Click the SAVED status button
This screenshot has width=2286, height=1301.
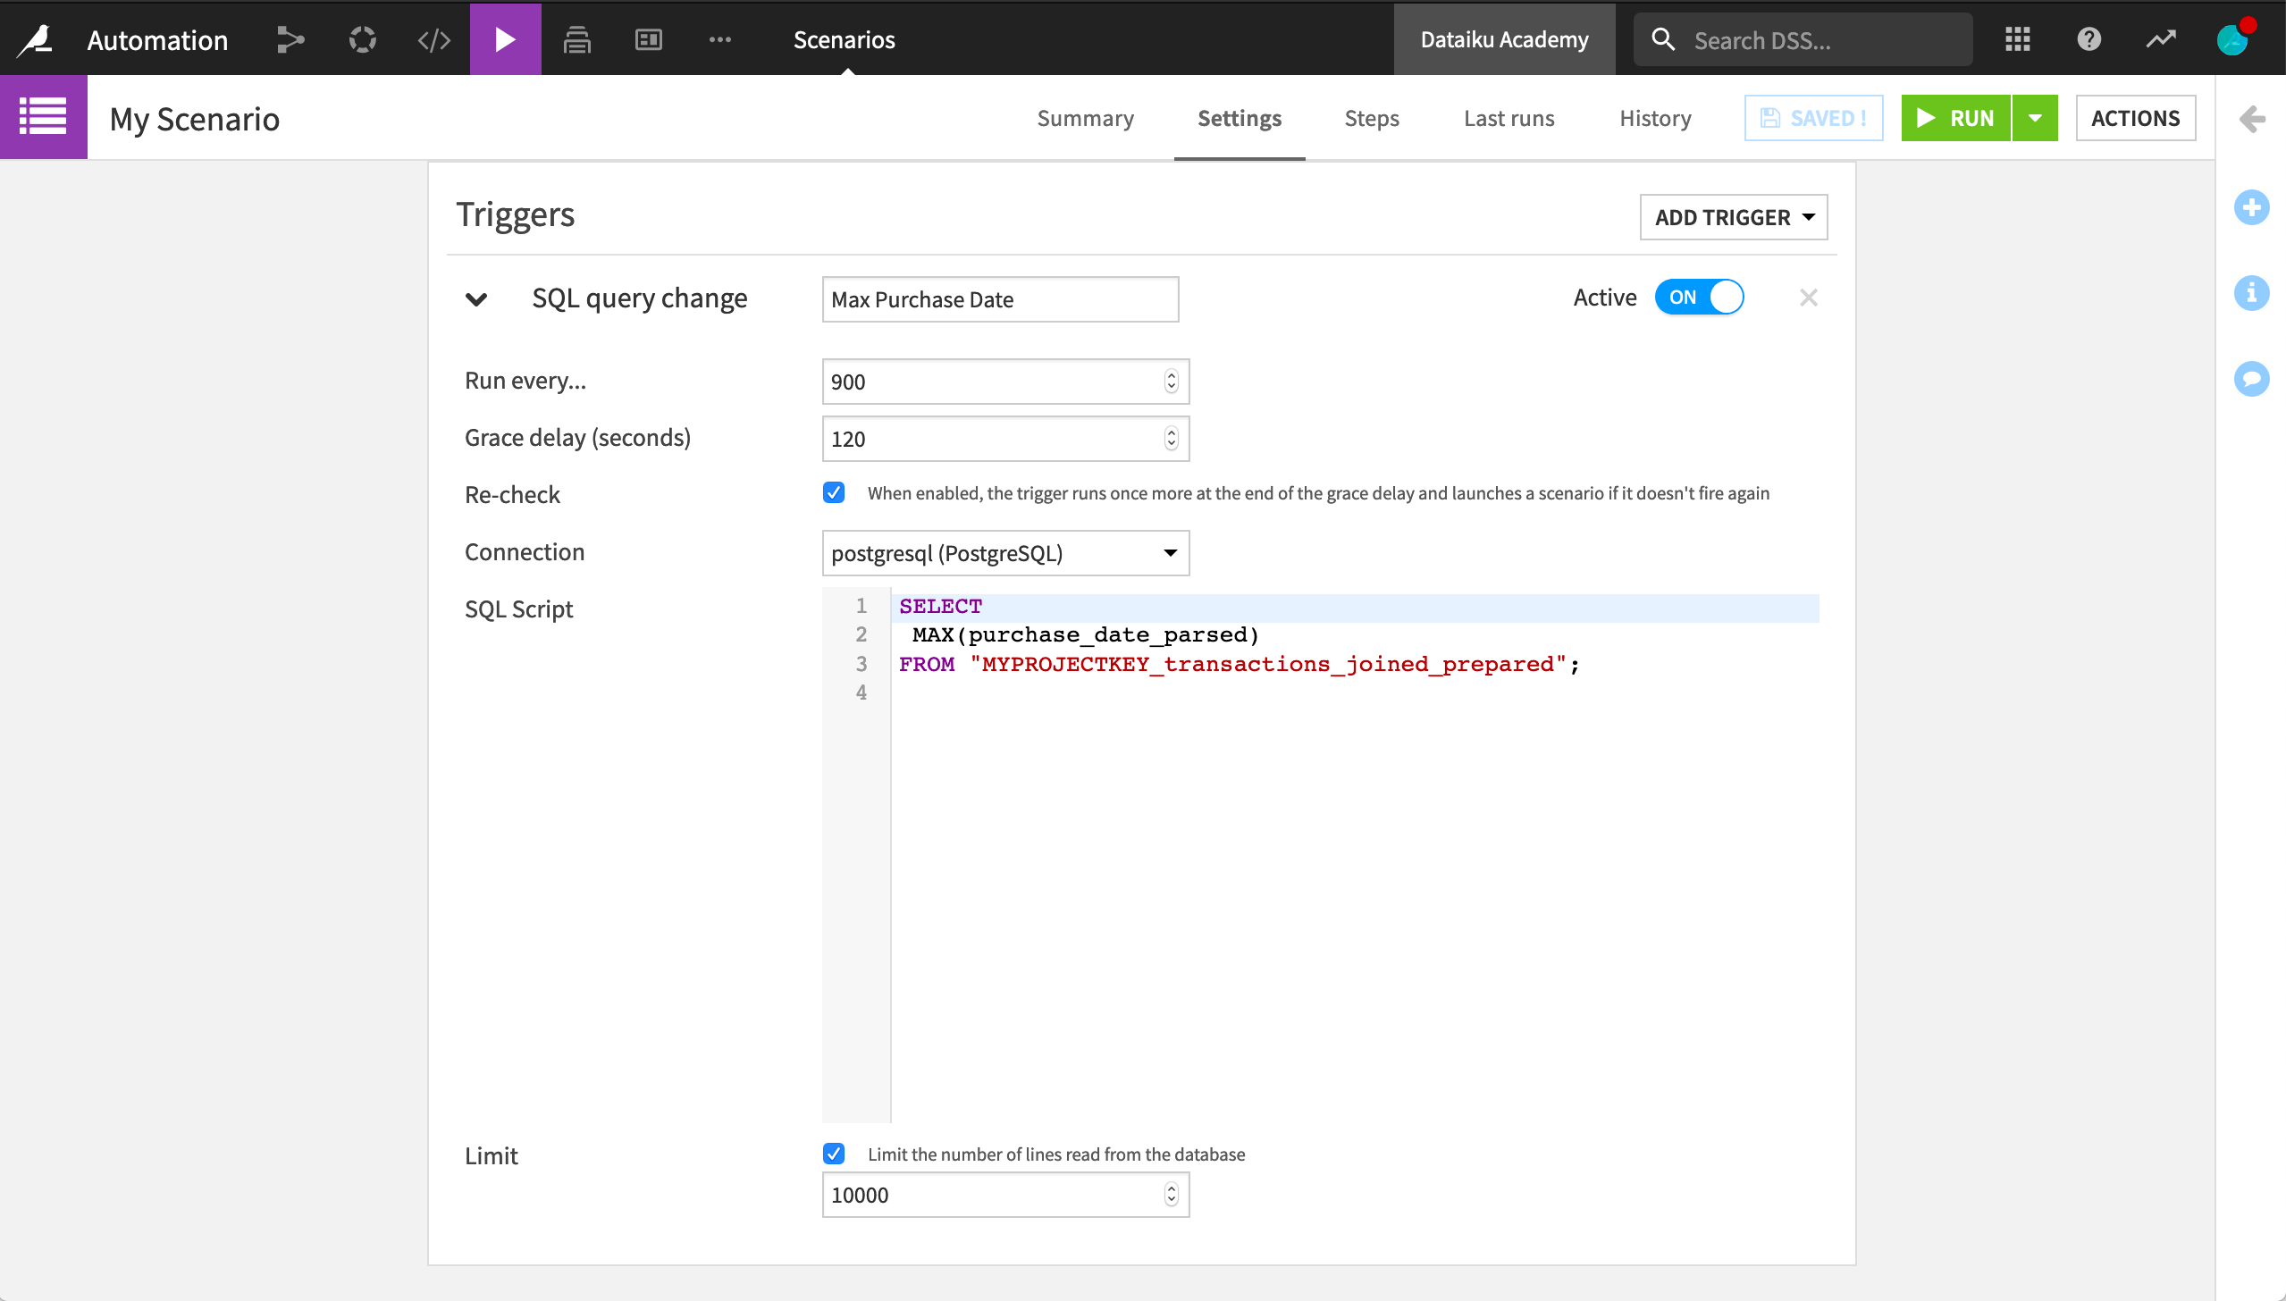pyautogui.click(x=1813, y=118)
